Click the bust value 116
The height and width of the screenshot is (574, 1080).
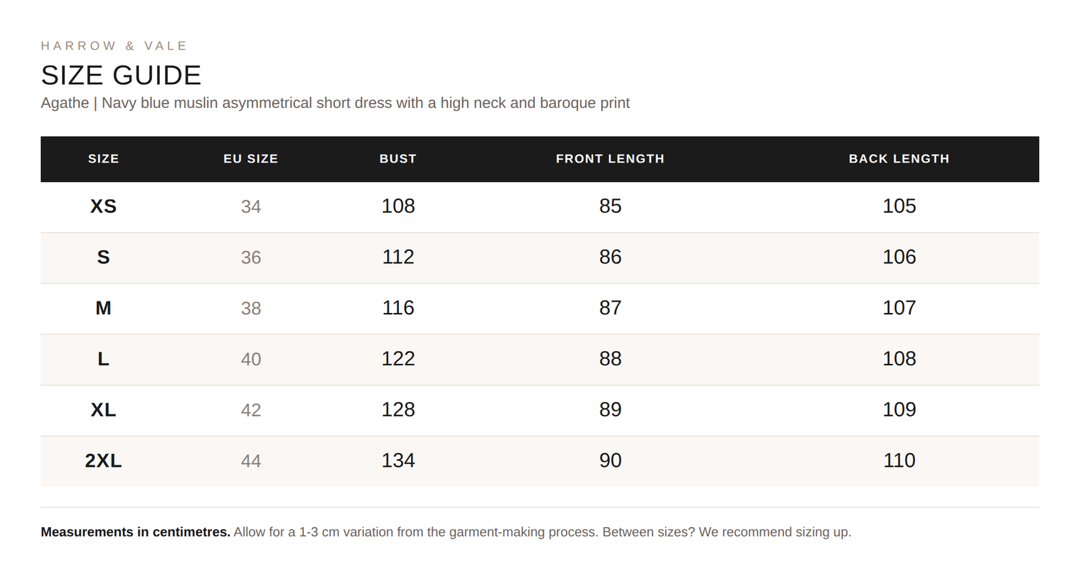pyautogui.click(x=398, y=308)
